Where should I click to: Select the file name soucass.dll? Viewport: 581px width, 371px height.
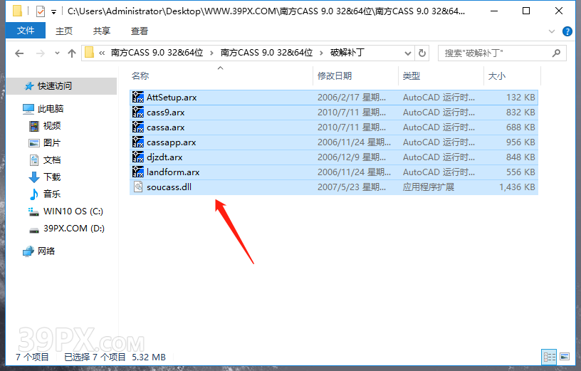click(169, 187)
